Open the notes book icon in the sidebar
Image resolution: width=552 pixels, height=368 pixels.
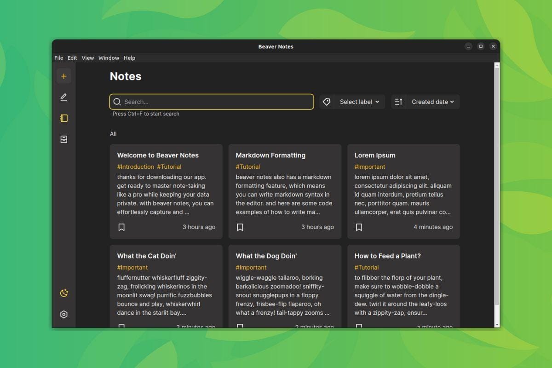tap(64, 118)
